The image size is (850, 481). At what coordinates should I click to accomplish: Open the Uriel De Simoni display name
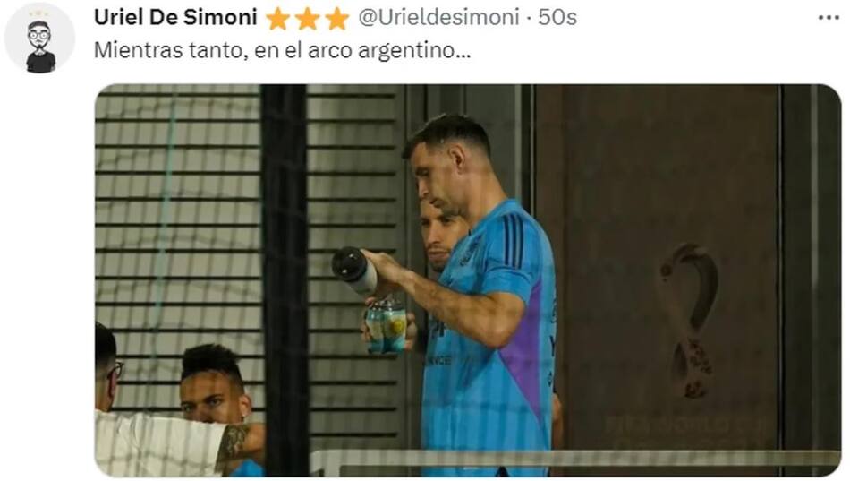pos(175,17)
